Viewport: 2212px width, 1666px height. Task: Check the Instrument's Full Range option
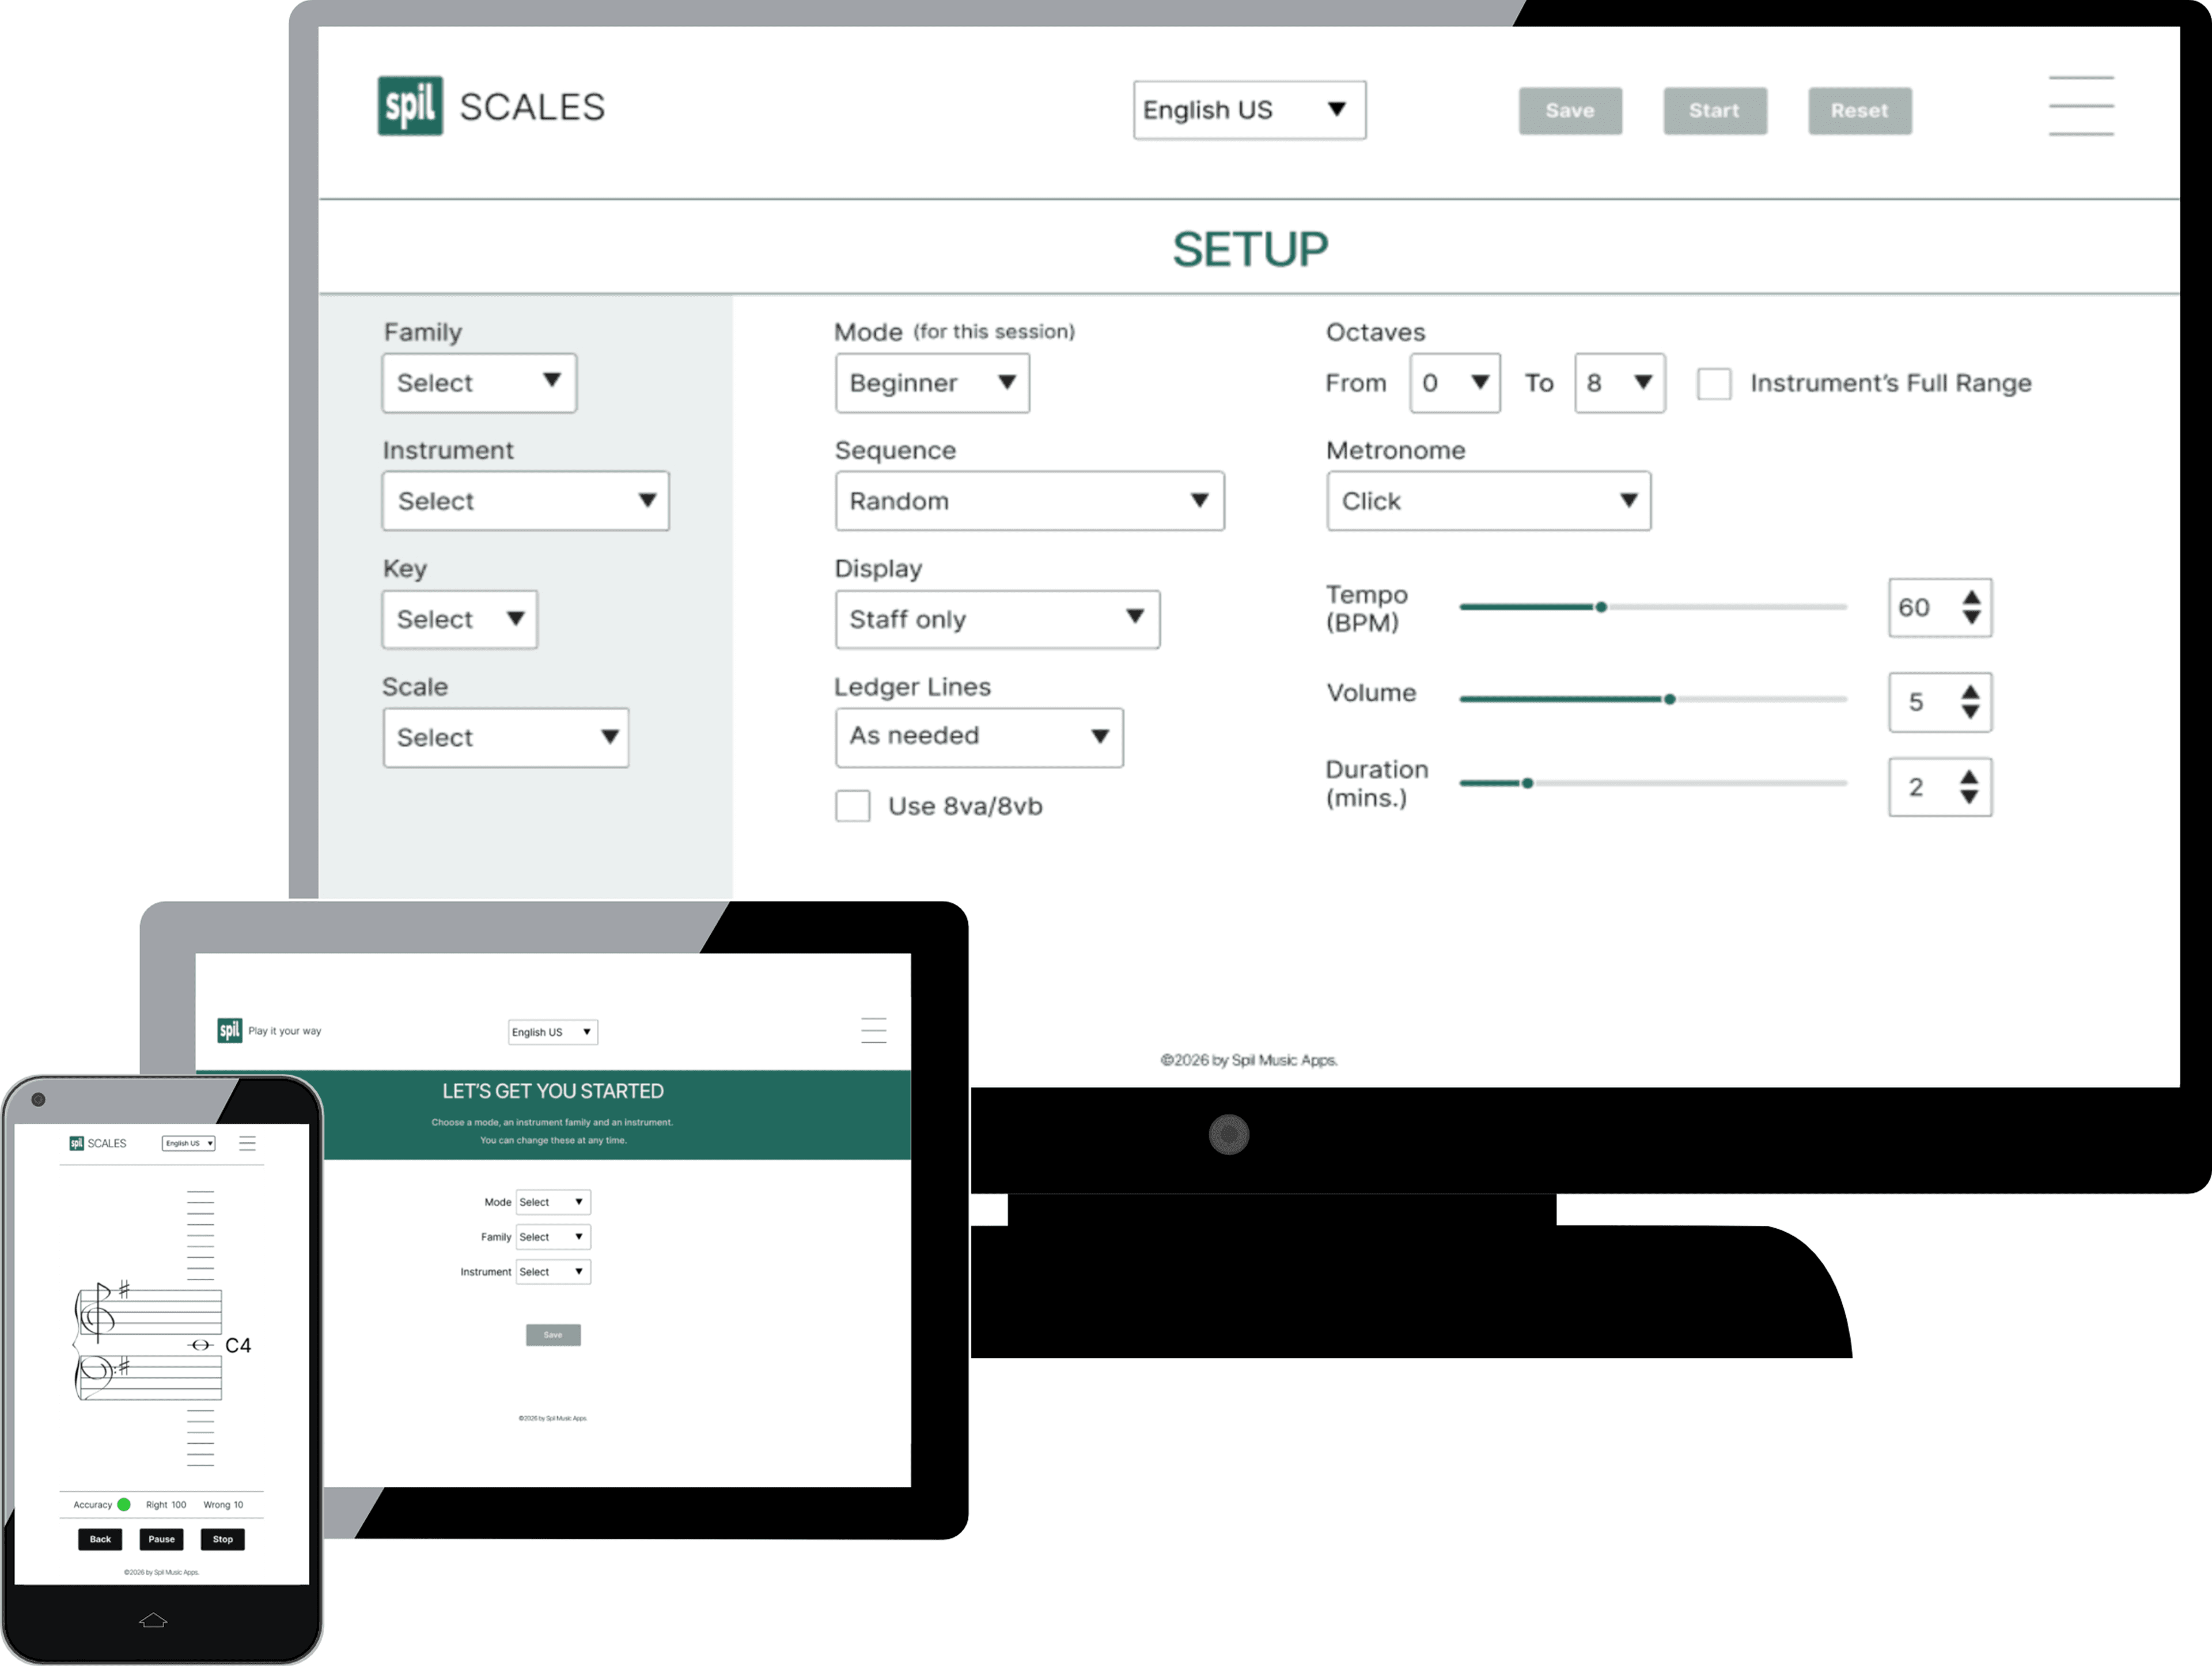[1714, 383]
